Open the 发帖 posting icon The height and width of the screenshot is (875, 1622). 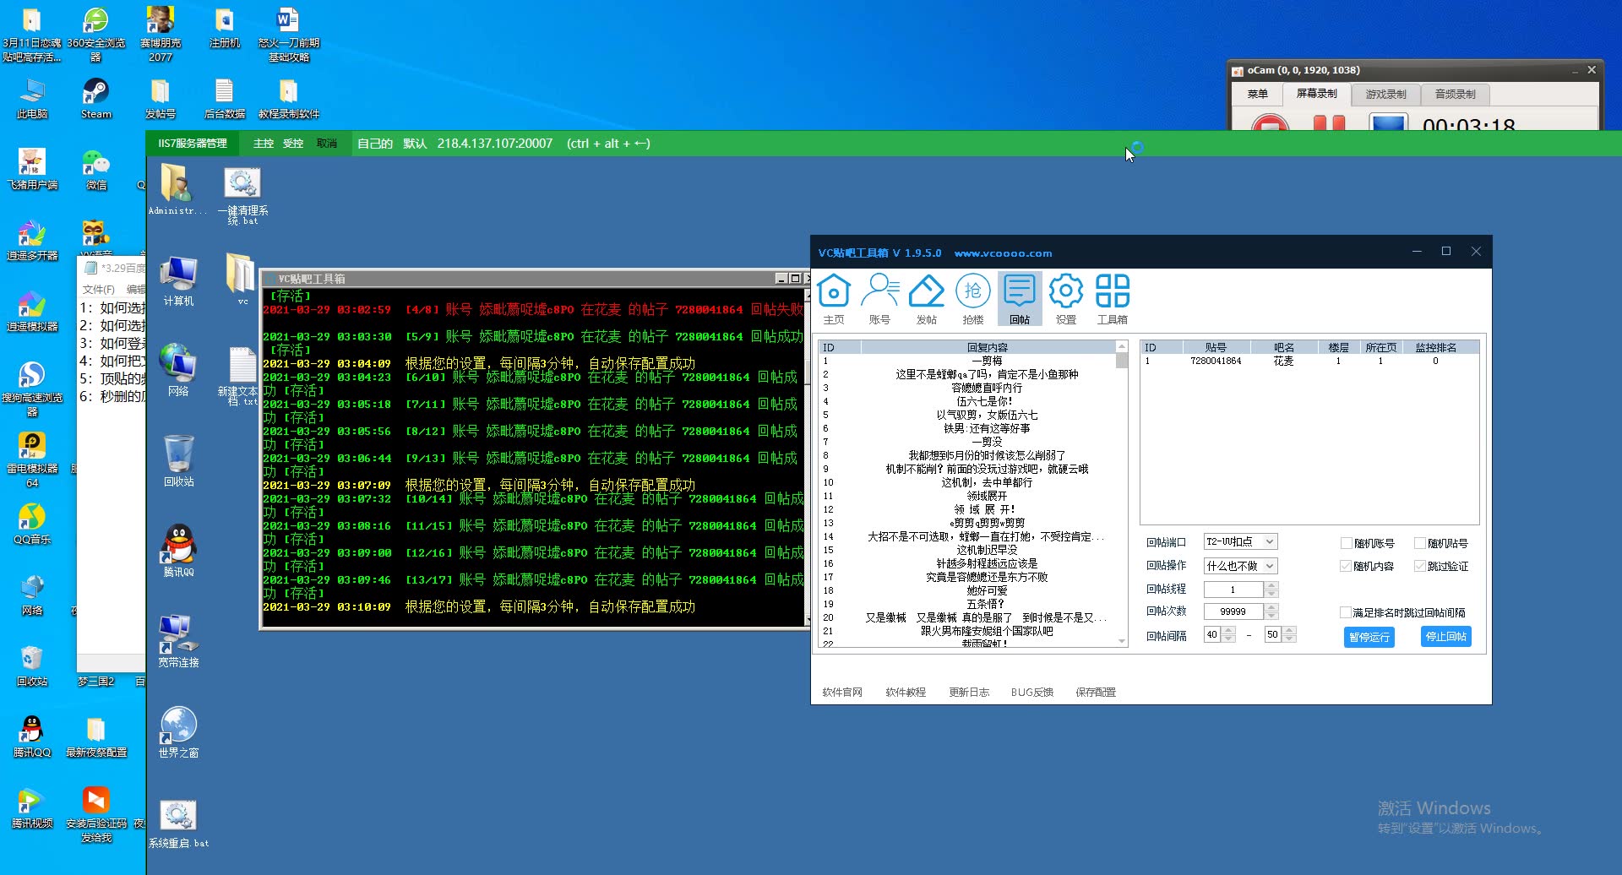(927, 299)
